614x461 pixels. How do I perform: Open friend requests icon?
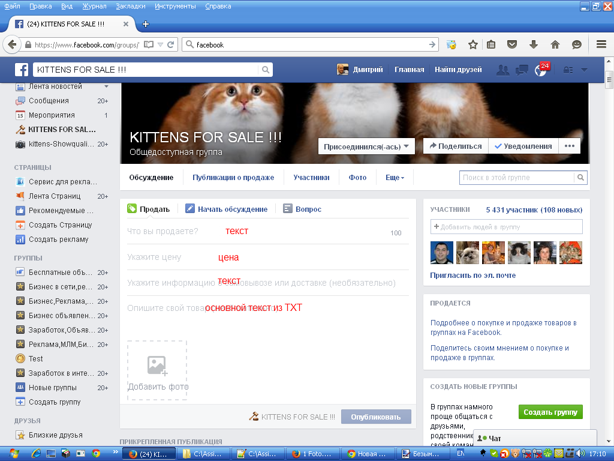coord(503,70)
